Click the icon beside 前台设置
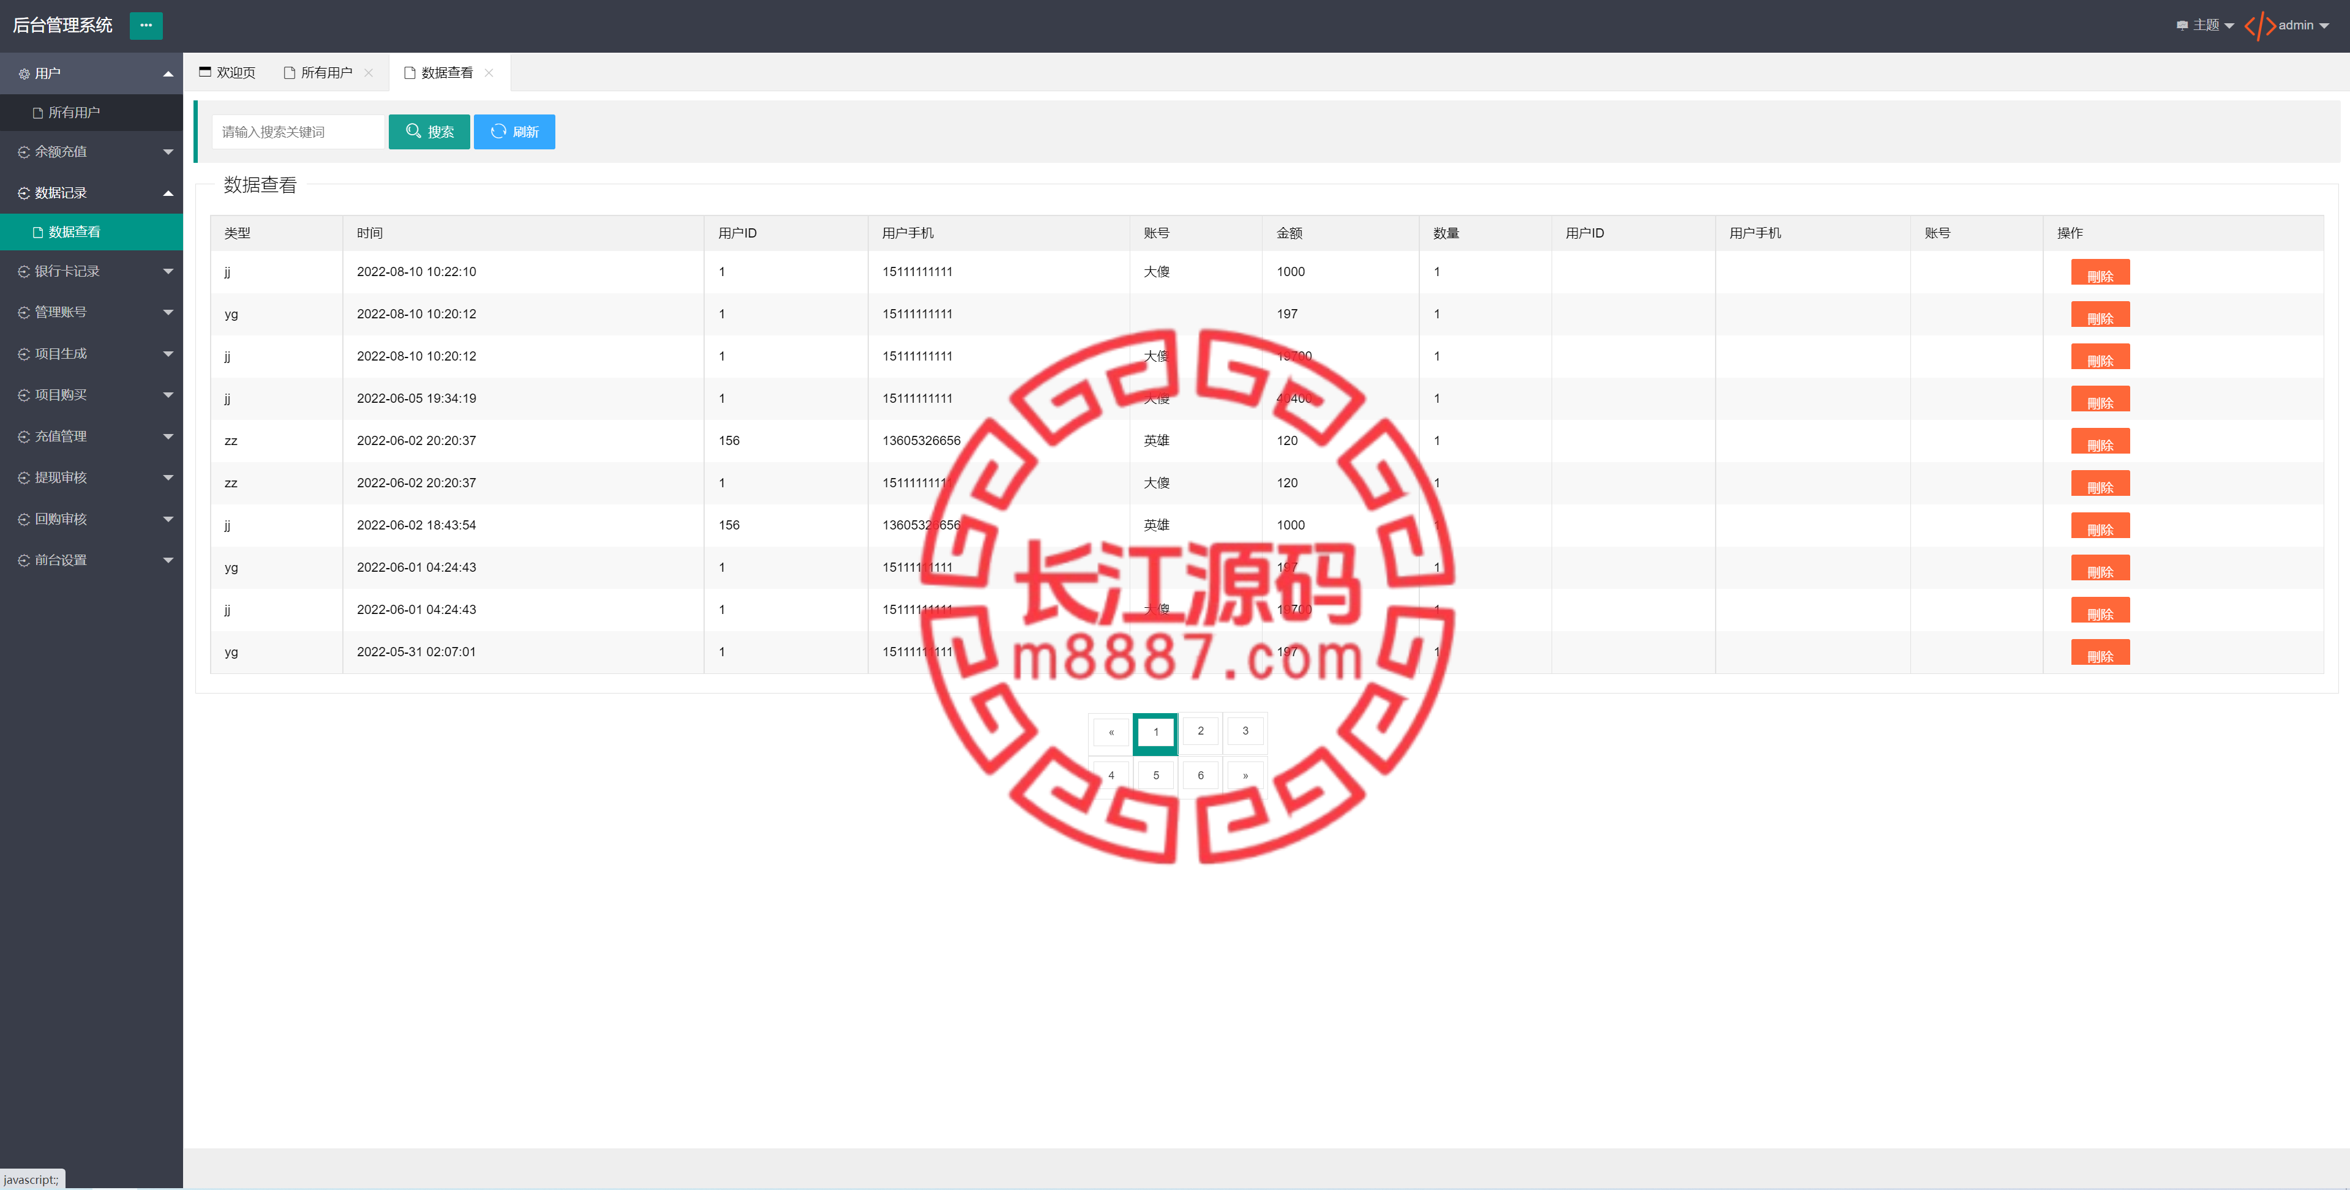 [24, 561]
